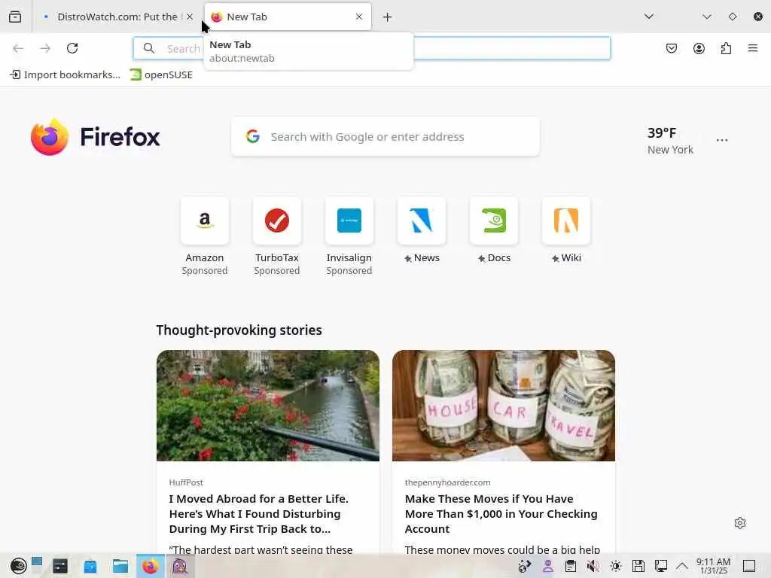
Task: Reload the current page
Action: [x=72, y=48]
